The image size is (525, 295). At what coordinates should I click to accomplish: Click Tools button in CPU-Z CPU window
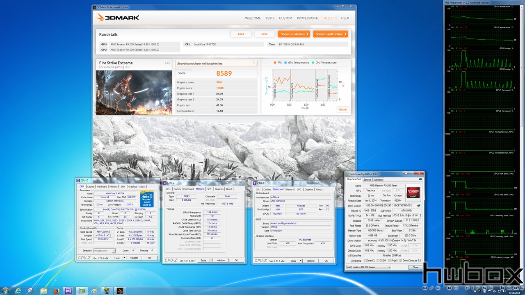[116, 258]
